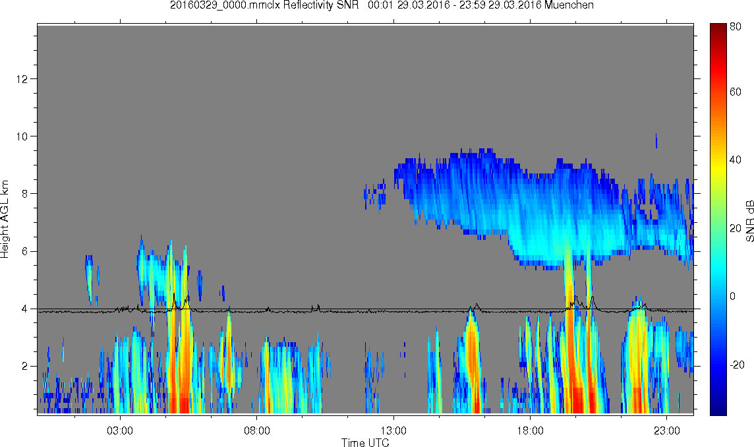
Task: Click the '08:00' time tick label
Action: [257, 431]
